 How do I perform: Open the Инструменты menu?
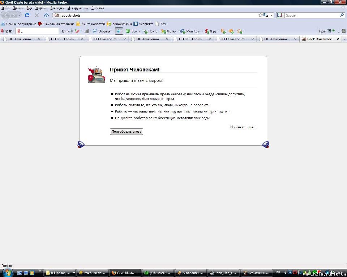pos(77,8)
